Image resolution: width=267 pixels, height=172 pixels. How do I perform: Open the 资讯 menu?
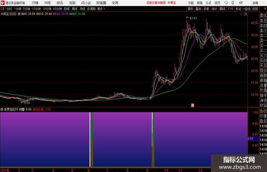(x=60, y=3)
